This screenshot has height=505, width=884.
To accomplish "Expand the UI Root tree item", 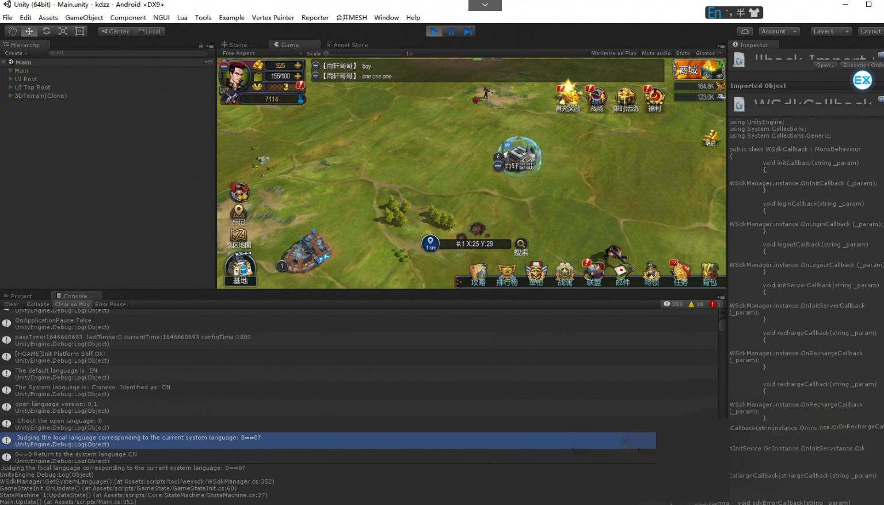I will click(10, 79).
